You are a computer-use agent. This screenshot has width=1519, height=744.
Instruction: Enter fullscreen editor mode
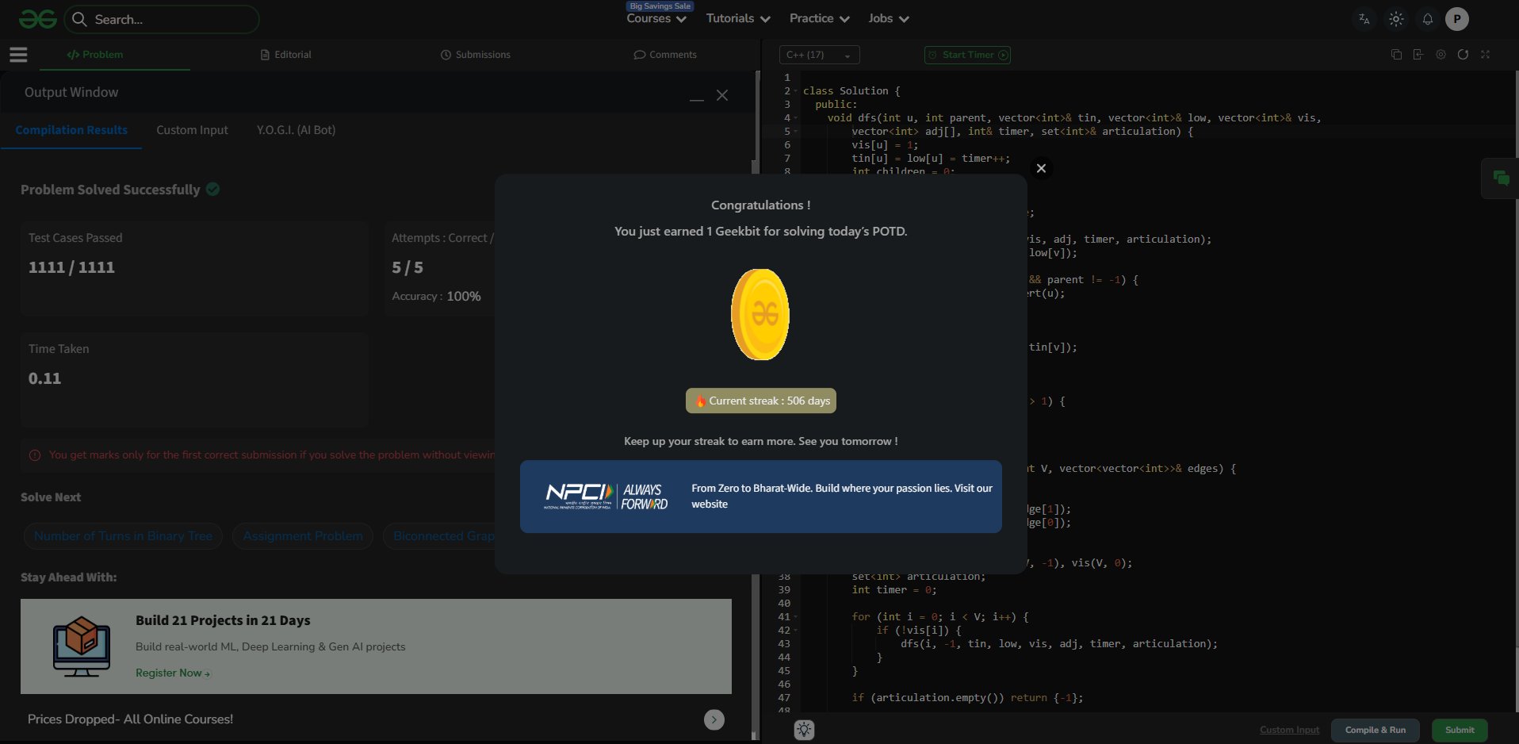click(1485, 55)
